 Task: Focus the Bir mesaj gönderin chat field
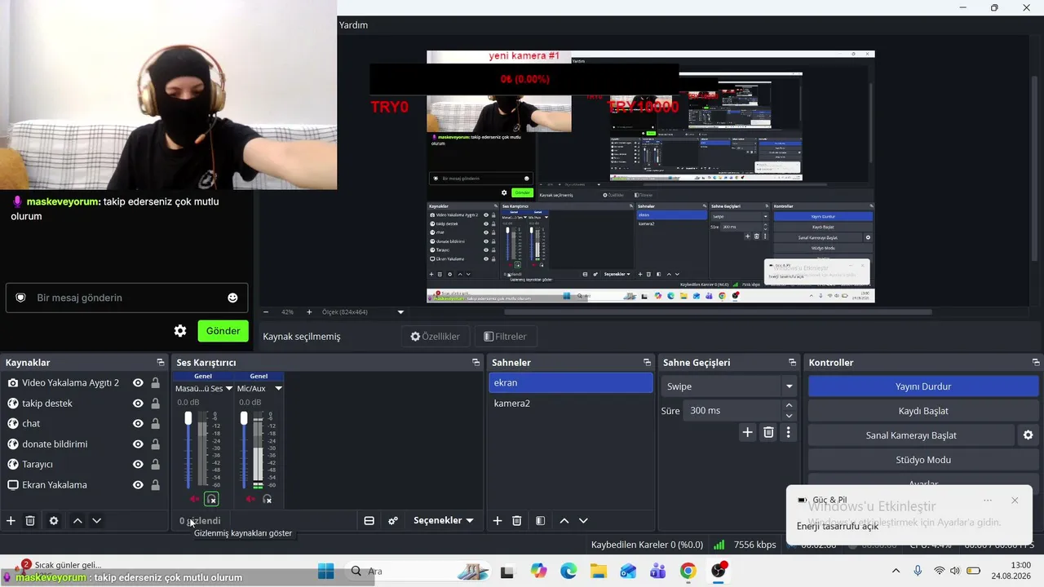127,298
